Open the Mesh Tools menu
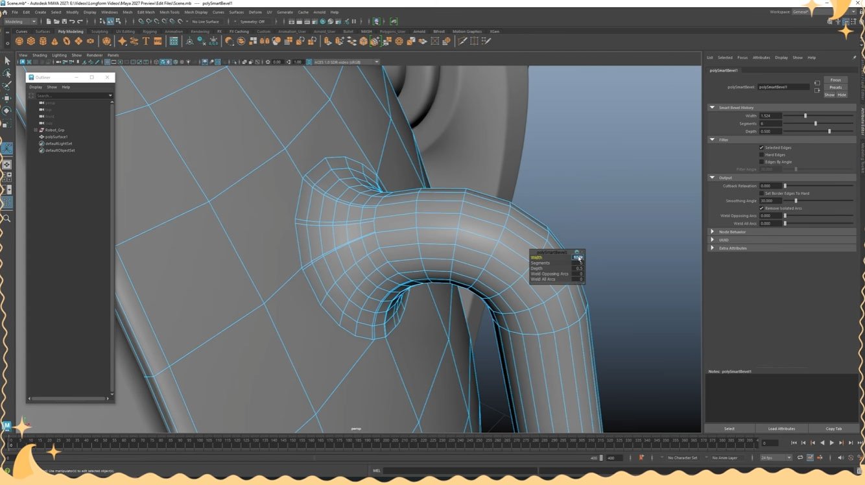The height and width of the screenshot is (485, 865). 169,12
